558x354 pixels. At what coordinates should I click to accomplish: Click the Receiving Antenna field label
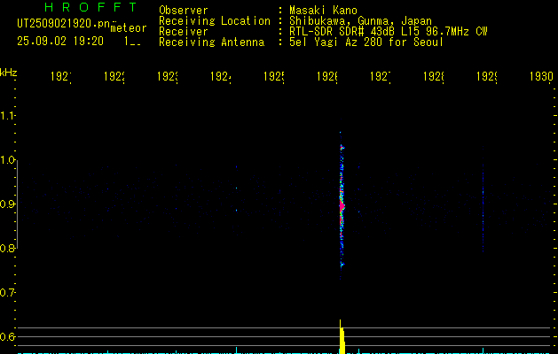(212, 42)
